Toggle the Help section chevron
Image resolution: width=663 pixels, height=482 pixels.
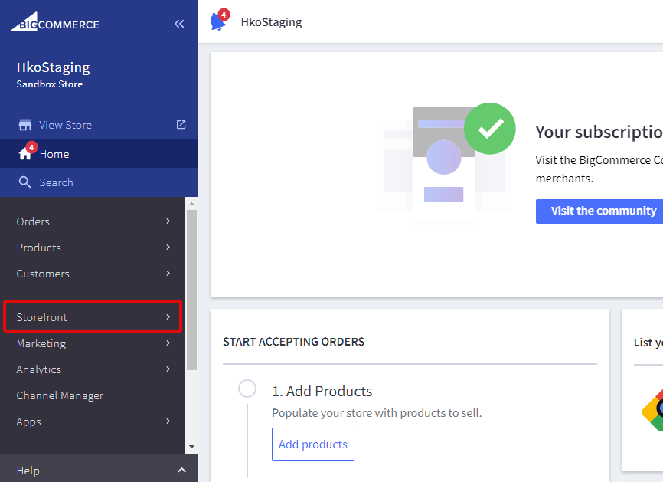(181, 471)
